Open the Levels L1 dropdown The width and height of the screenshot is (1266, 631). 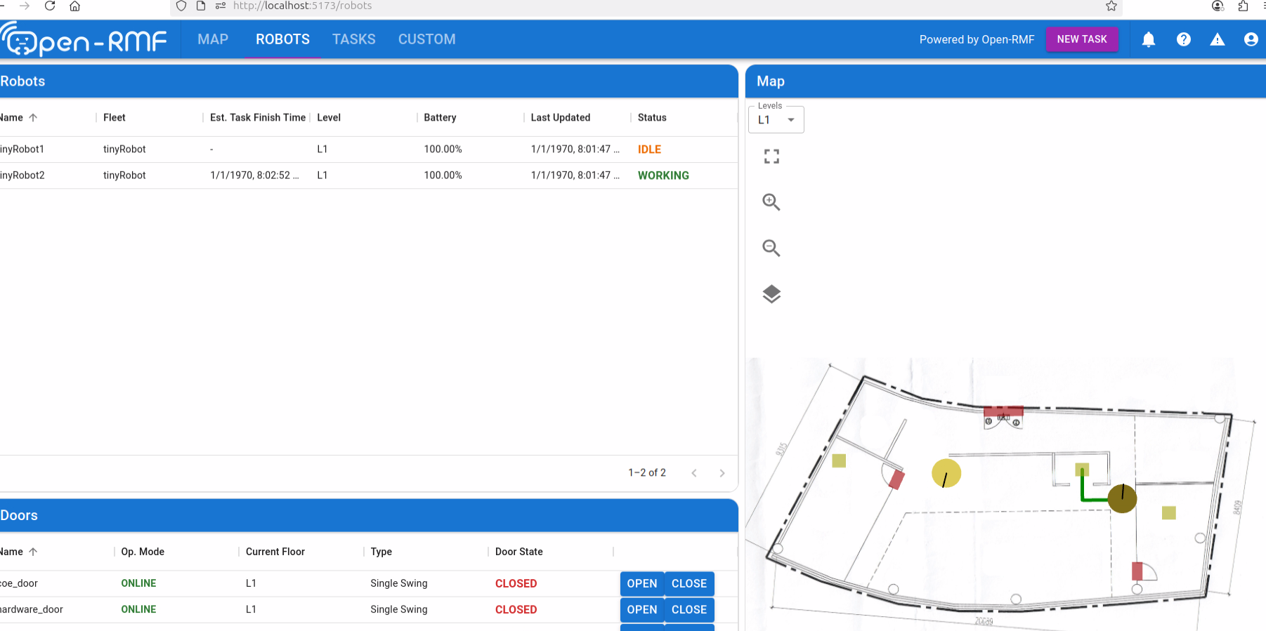[x=776, y=120]
